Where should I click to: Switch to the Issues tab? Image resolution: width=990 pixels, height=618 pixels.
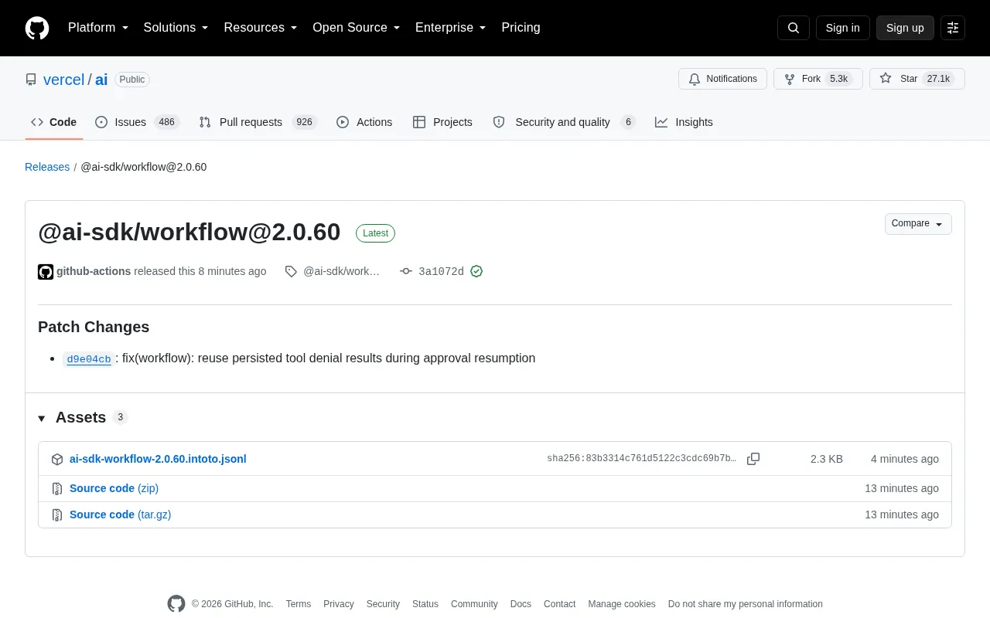pyautogui.click(x=137, y=122)
